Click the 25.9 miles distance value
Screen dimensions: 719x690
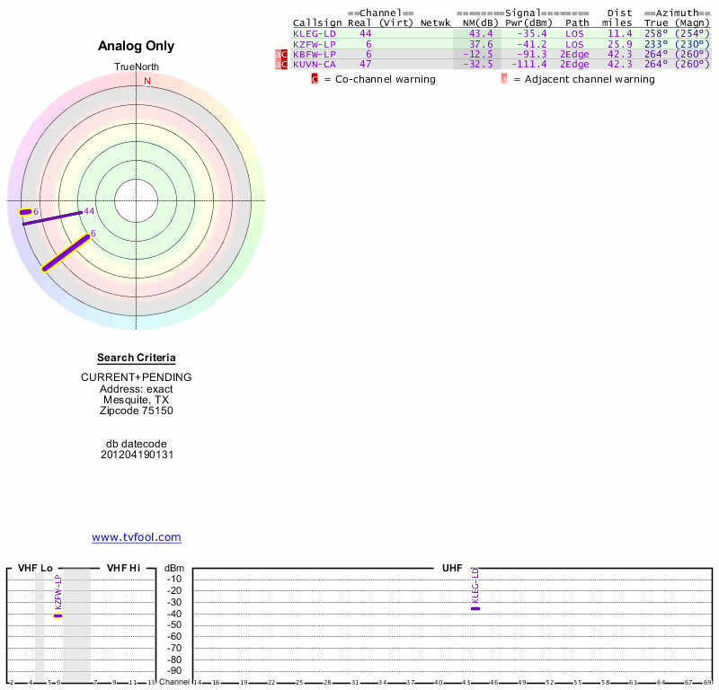coord(619,44)
